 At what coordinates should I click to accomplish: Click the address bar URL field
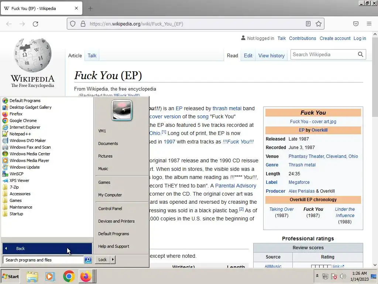pos(195,24)
